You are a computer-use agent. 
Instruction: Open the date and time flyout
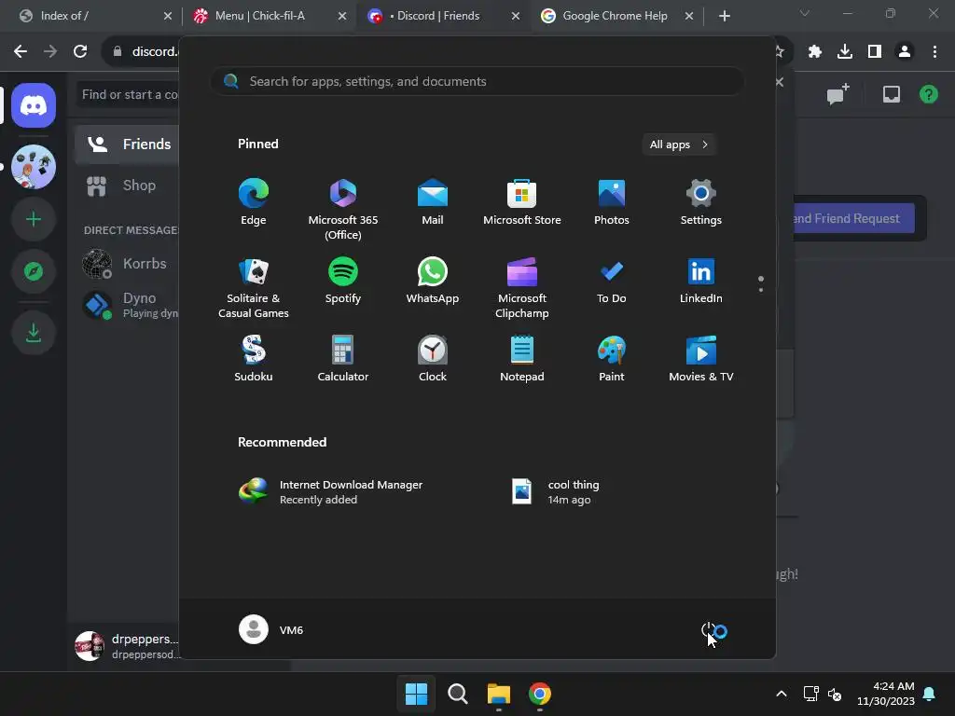[x=886, y=694]
